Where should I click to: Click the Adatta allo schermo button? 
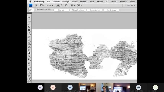click(78, 10)
